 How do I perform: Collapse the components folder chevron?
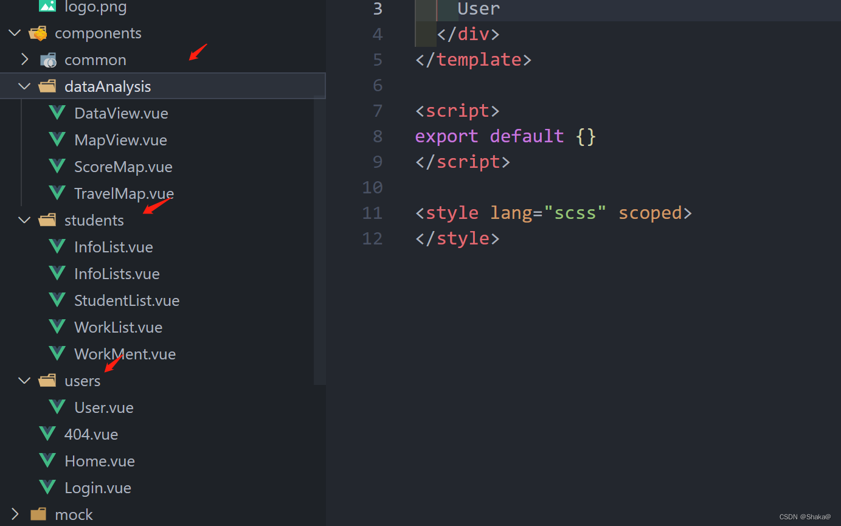click(15, 33)
